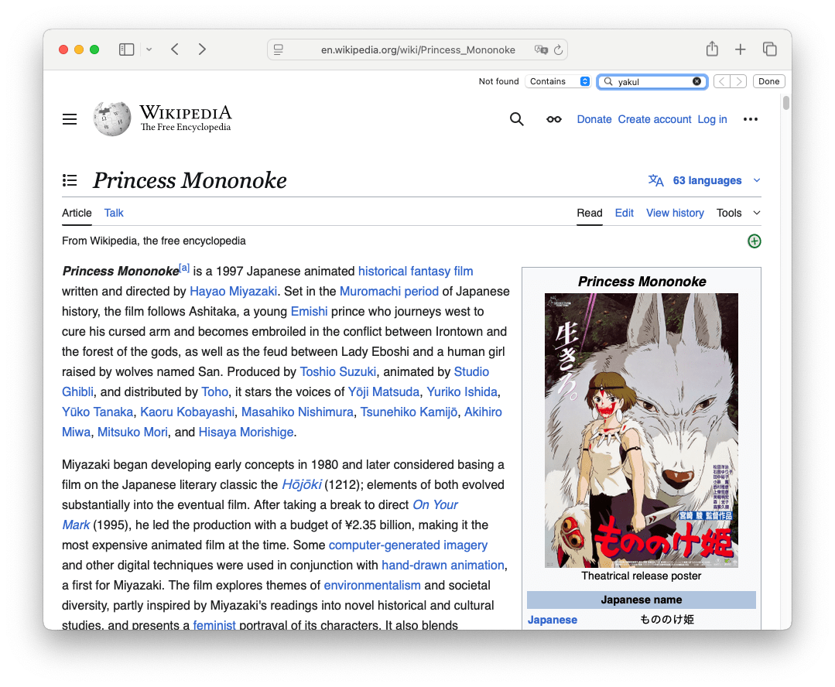Click the translate icon in address bar
835x687 pixels.
coord(541,50)
